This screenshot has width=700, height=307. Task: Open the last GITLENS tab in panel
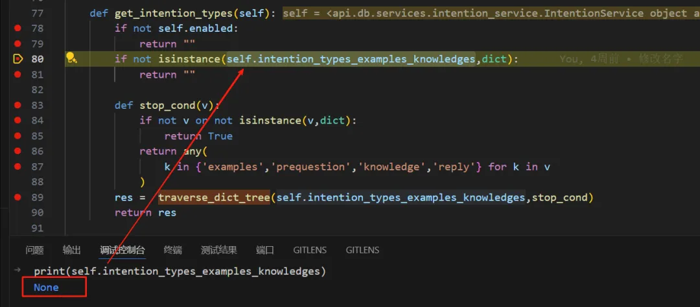click(x=362, y=250)
